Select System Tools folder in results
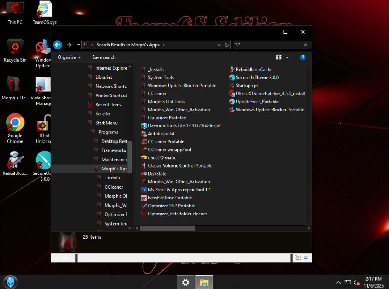This screenshot has width=389, height=289. coord(161,78)
